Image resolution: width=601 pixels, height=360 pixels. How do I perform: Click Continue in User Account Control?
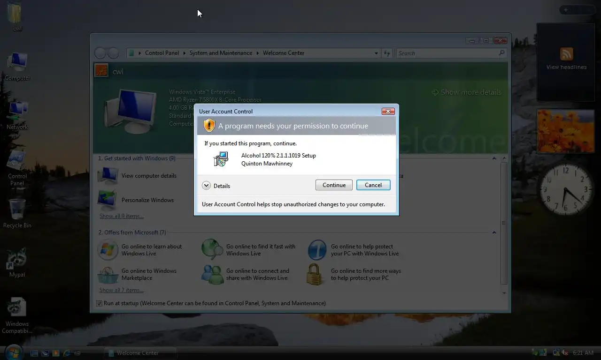pos(334,185)
